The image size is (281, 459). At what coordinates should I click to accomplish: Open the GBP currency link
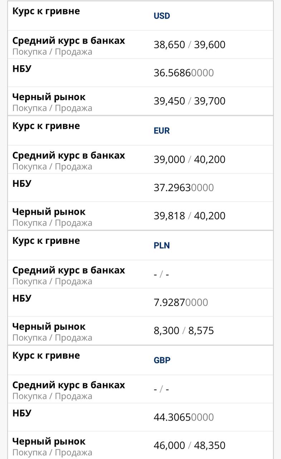tap(162, 360)
